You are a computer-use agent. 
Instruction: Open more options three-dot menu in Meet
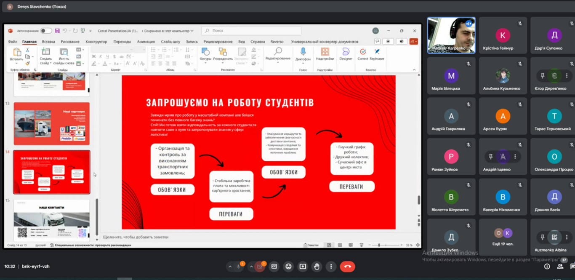pyautogui.click(x=331, y=267)
